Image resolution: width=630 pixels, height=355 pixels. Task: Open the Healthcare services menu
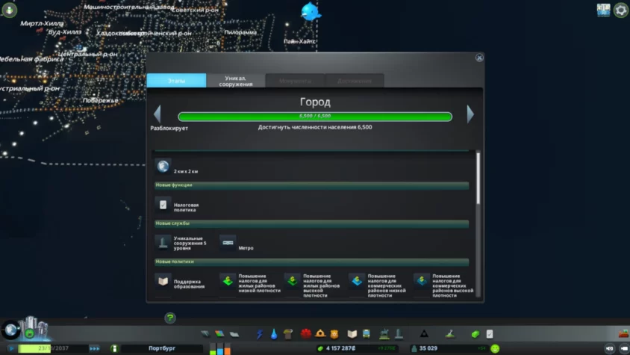click(306, 333)
